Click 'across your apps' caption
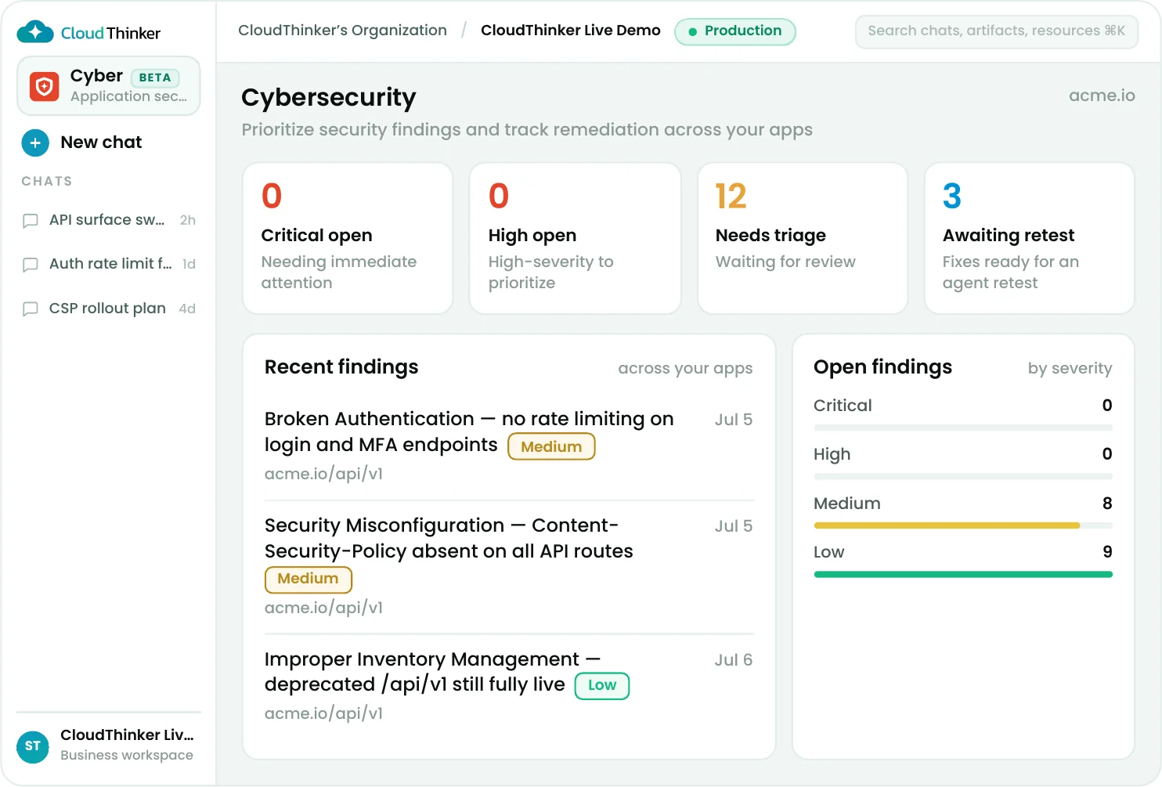The width and height of the screenshot is (1162, 787). tap(685, 368)
